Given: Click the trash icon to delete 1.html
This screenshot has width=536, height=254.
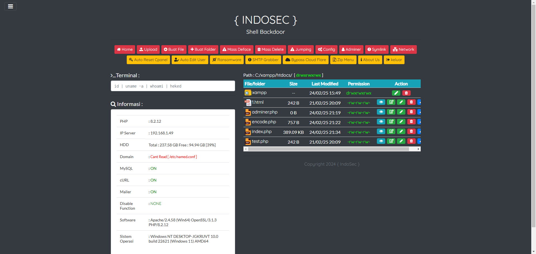Looking at the screenshot, I should tap(411, 102).
